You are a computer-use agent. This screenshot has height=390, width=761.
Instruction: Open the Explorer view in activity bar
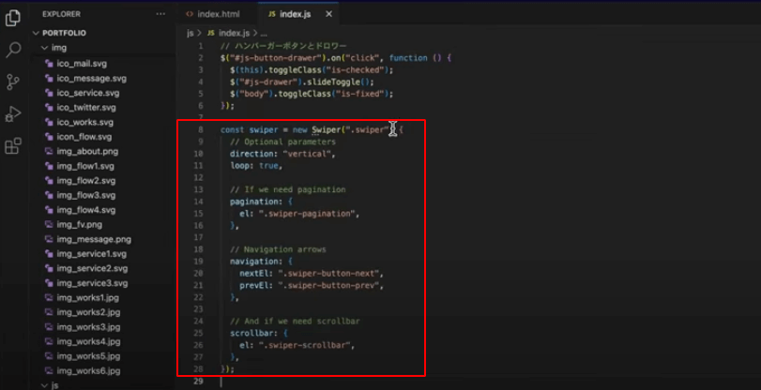[13, 18]
